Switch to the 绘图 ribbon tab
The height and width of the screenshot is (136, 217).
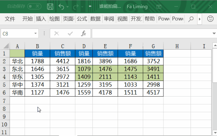tap(55, 19)
